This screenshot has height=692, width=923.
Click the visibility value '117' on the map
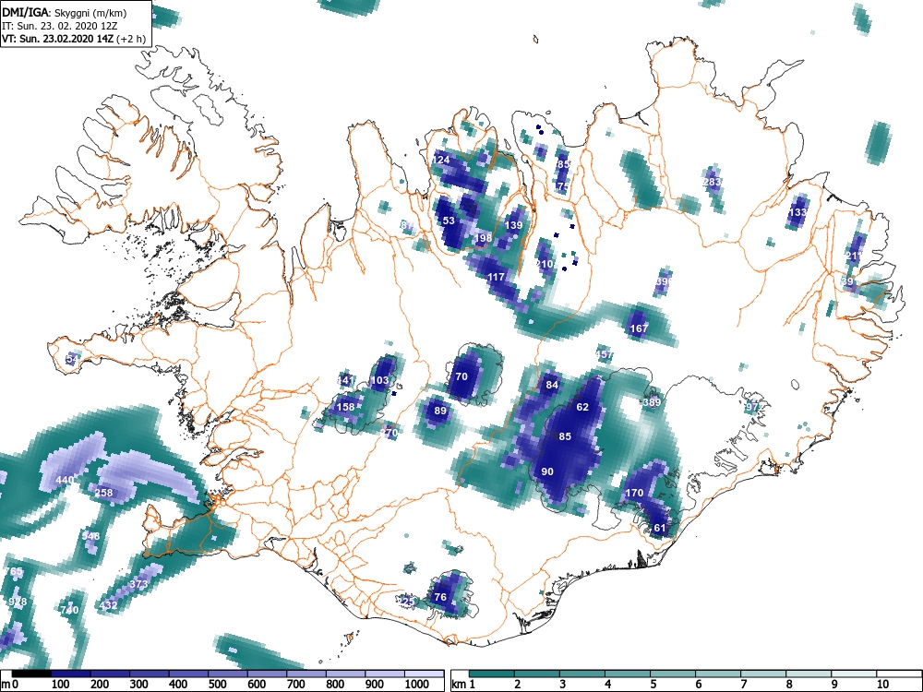497,277
